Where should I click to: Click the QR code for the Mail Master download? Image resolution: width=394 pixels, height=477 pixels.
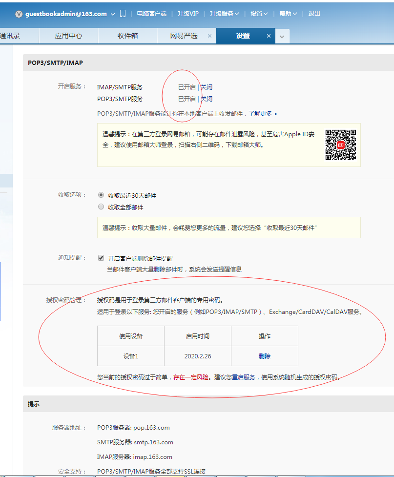(x=340, y=145)
